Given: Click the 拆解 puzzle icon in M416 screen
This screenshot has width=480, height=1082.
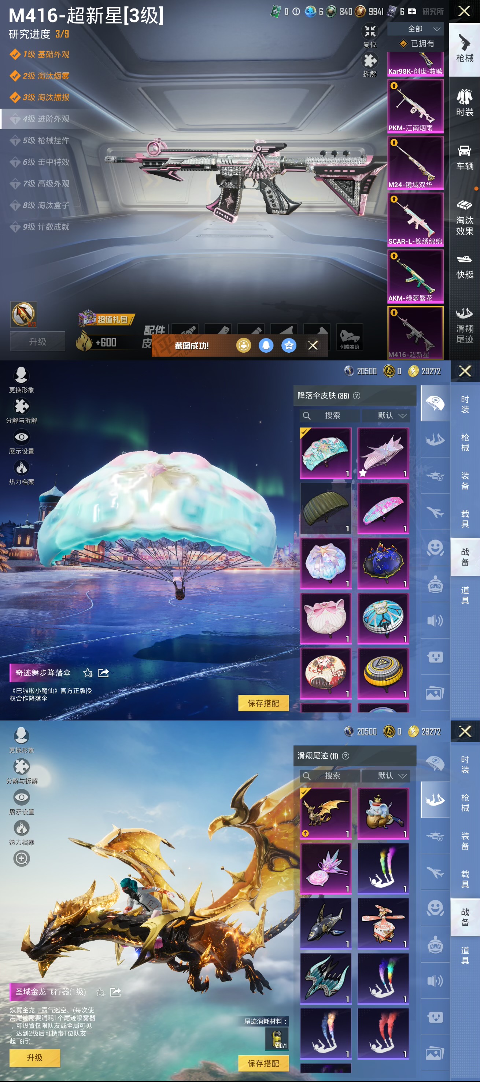Looking at the screenshot, I should [x=370, y=61].
